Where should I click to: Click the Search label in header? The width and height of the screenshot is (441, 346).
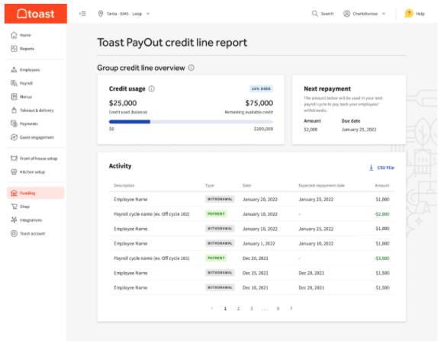click(327, 14)
